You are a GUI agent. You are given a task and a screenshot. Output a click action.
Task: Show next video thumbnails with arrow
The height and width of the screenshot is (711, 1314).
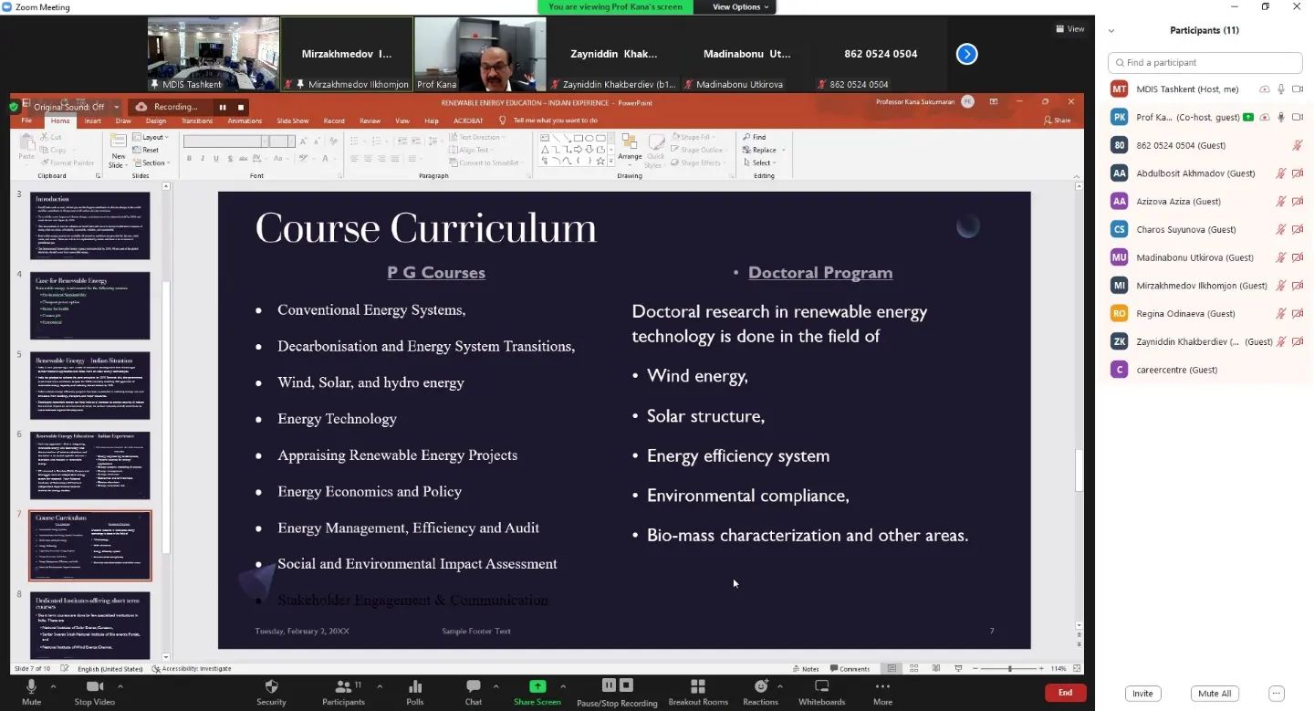click(966, 54)
